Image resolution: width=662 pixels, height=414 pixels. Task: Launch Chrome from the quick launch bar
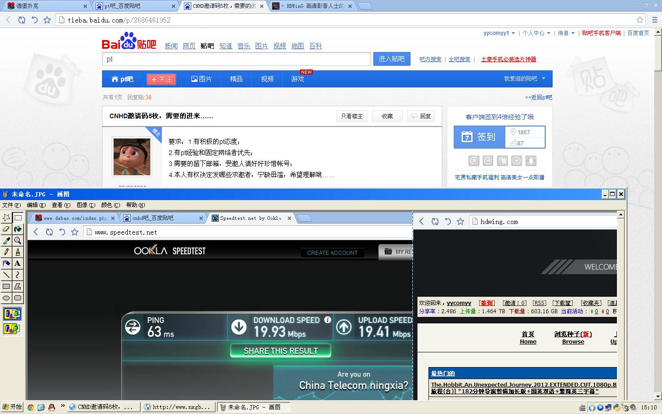[x=31, y=407]
